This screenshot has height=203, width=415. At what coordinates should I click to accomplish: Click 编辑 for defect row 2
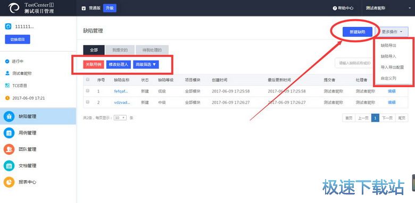[x=392, y=102]
